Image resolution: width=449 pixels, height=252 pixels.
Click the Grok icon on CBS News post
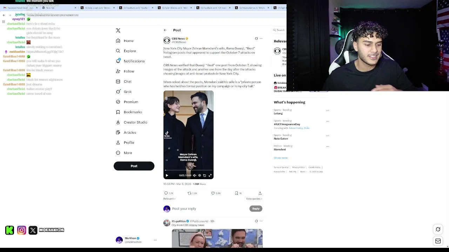(x=256, y=38)
